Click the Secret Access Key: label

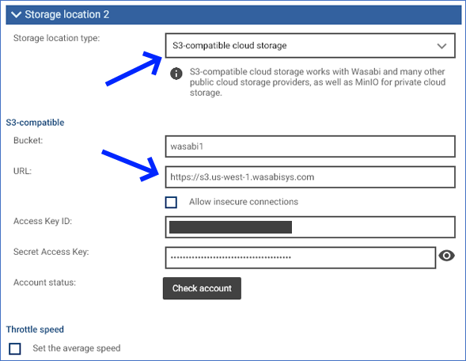pos(51,252)
